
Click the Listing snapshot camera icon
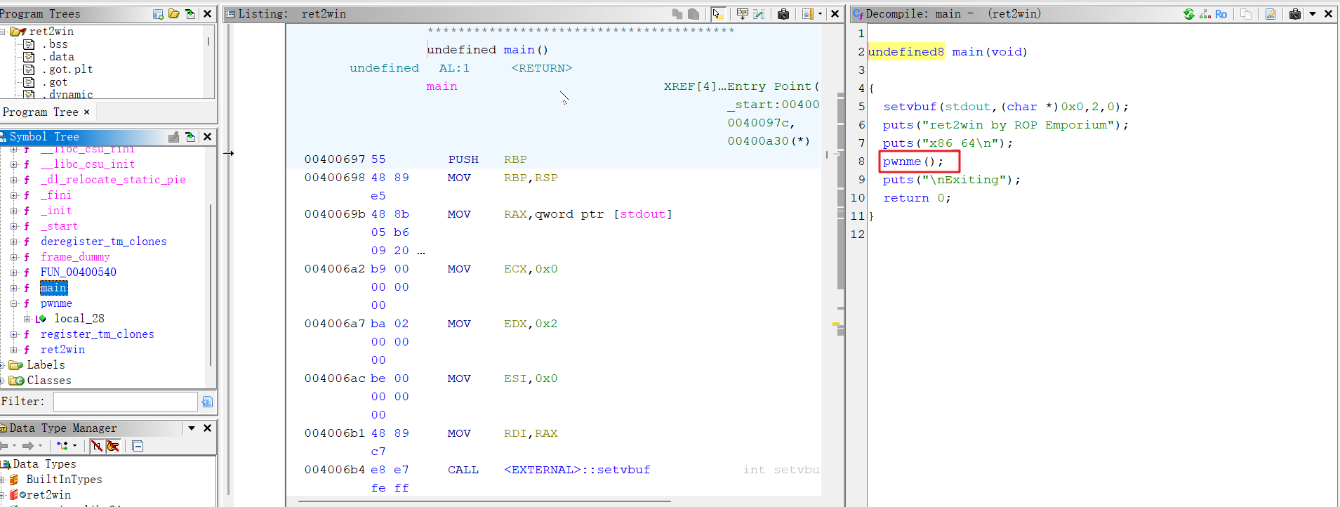tap(783, 14)
